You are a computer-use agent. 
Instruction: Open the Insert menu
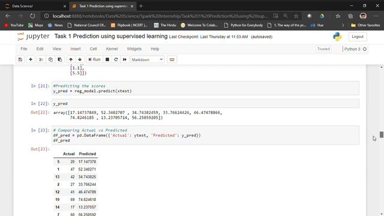pos(76,49)
